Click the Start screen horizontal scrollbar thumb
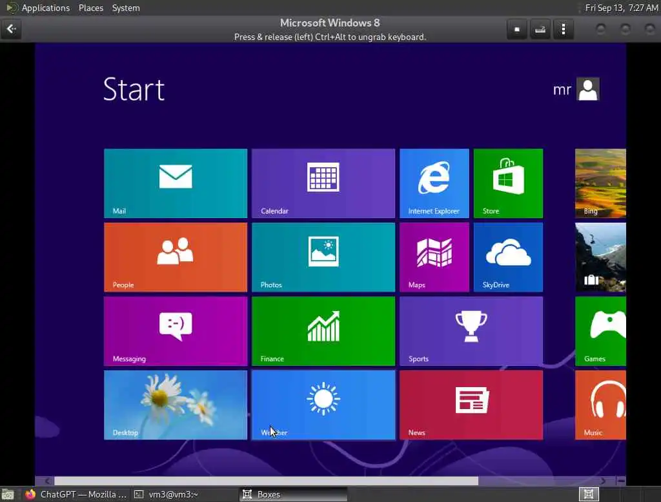Image resolution: width=661 pixels, height=502 pixels. (266, 481)
